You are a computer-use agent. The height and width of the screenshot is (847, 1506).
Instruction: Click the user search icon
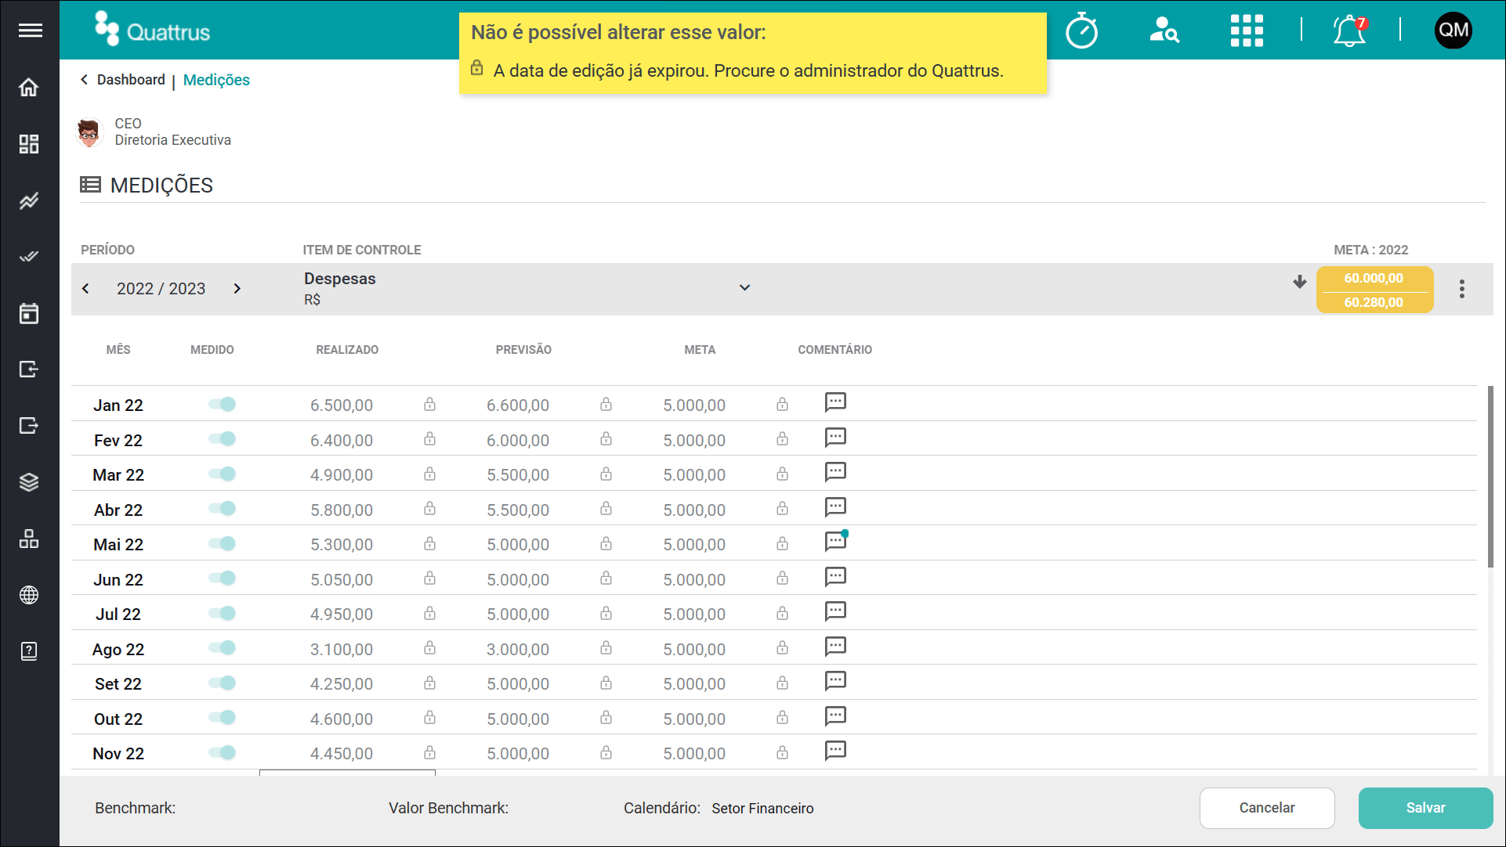pyautogui.click(x=1164, y=31)
